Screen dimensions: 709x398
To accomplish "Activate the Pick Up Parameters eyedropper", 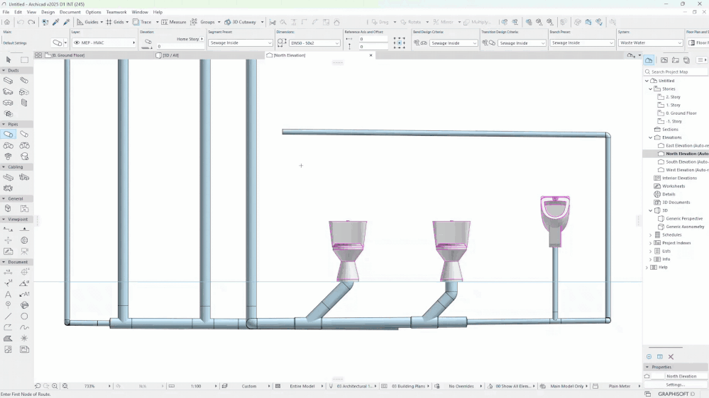I will (56, 22).
